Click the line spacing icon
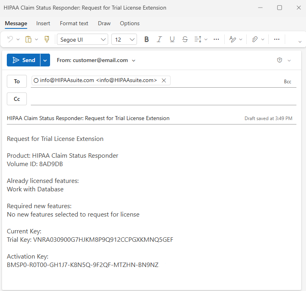Viewport: 306px width, 291px height. click(x=198, y=39)
